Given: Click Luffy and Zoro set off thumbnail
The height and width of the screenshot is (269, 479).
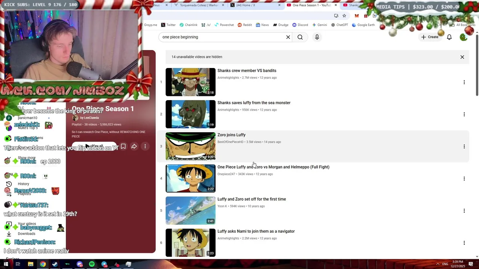Looking at the screenshot, I should [190, 211].
